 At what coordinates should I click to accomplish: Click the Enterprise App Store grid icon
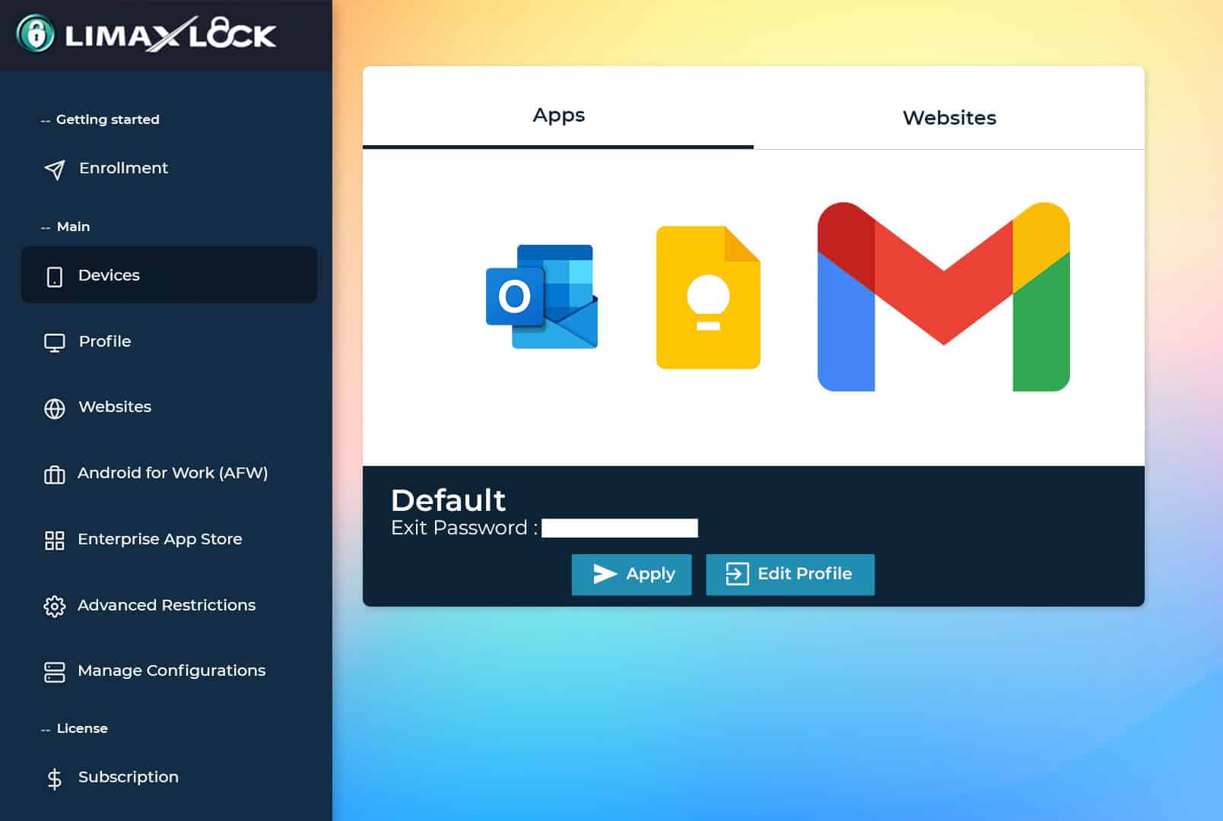coord(55,540)
